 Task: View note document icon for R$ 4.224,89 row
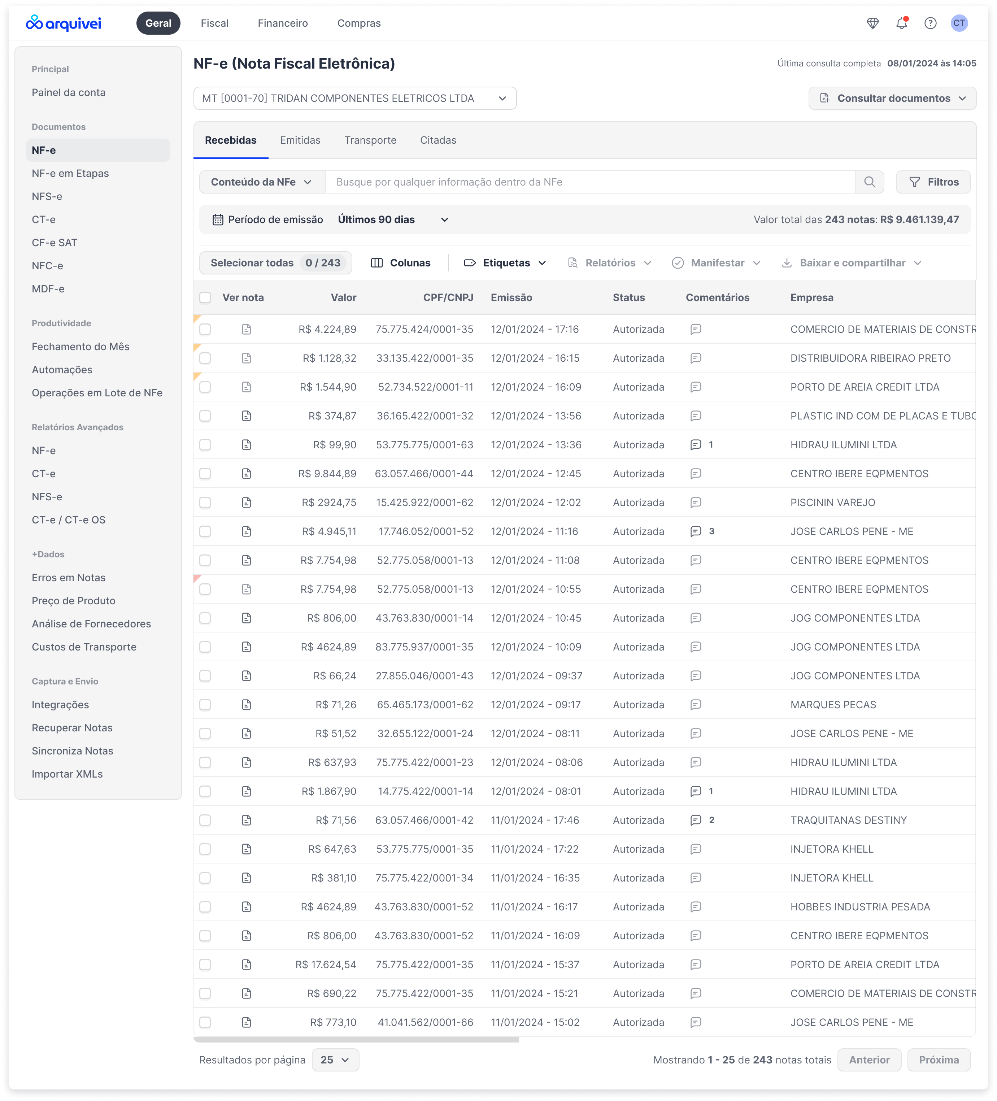246,329
